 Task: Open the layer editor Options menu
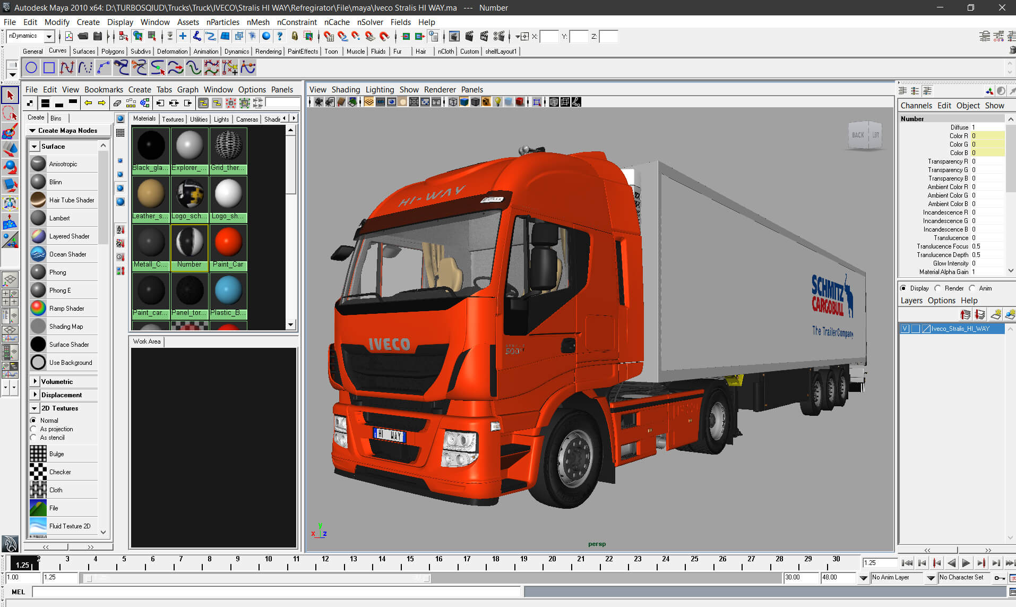941,300
